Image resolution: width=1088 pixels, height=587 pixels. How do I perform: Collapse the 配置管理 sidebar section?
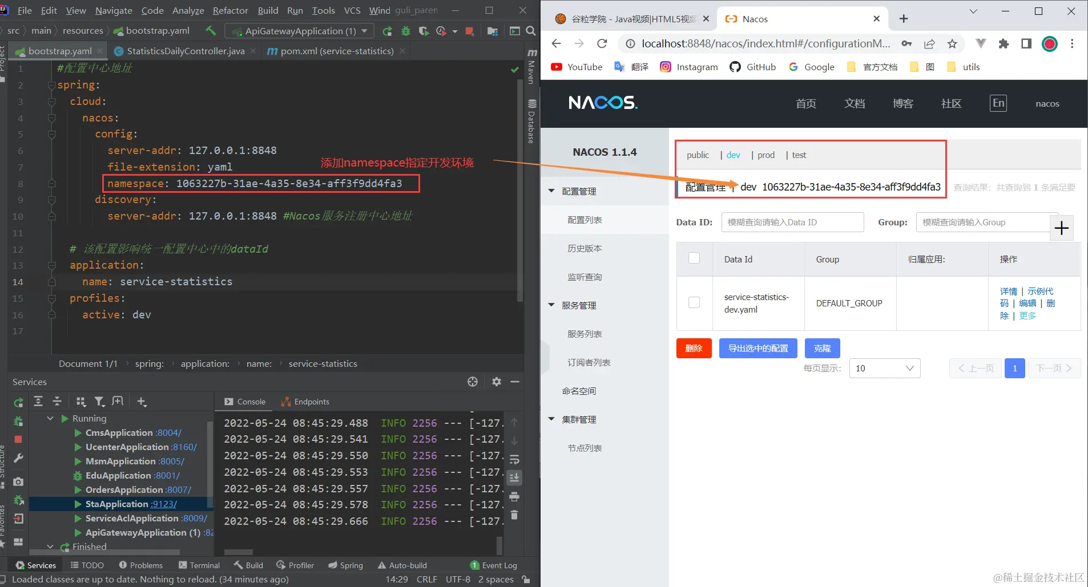click(x=551, y=191)
